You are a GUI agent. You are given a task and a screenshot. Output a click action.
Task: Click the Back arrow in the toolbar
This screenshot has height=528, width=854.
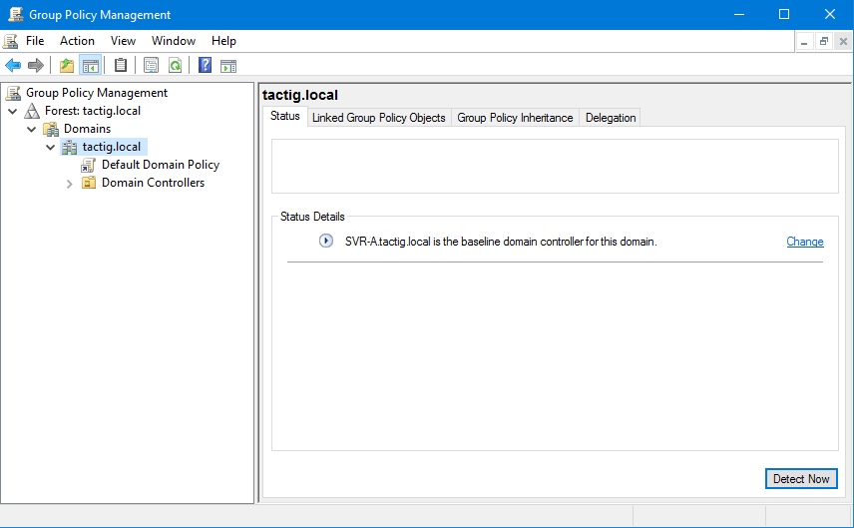point(13,66)
